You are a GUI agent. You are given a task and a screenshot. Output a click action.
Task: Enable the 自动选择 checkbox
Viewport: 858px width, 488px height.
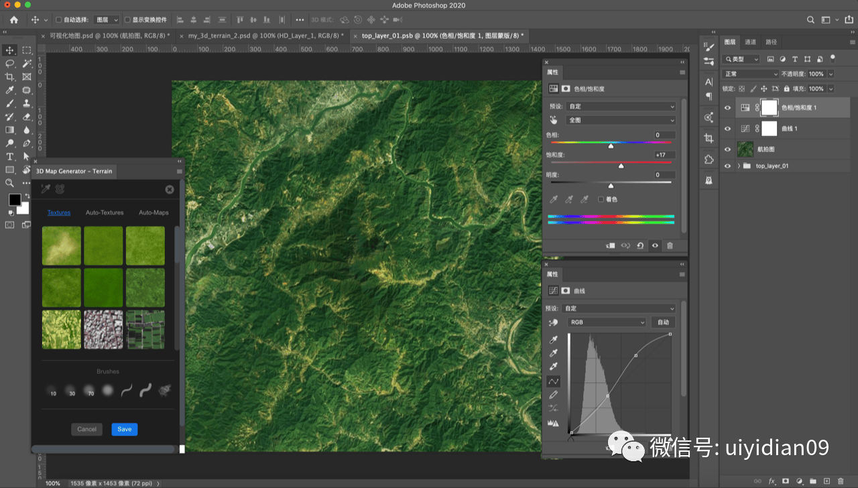click(x=58, y=20)
